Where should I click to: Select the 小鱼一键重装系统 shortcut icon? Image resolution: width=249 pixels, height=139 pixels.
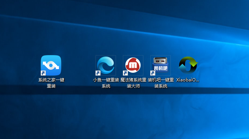click(x=106, y=66)
